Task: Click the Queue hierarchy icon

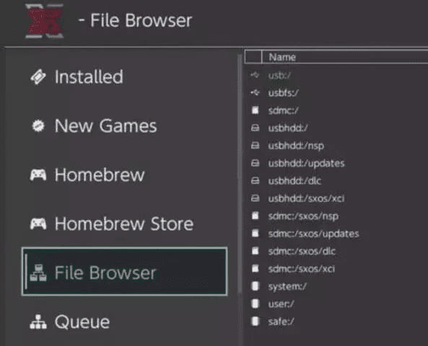Action: (38, 321)
